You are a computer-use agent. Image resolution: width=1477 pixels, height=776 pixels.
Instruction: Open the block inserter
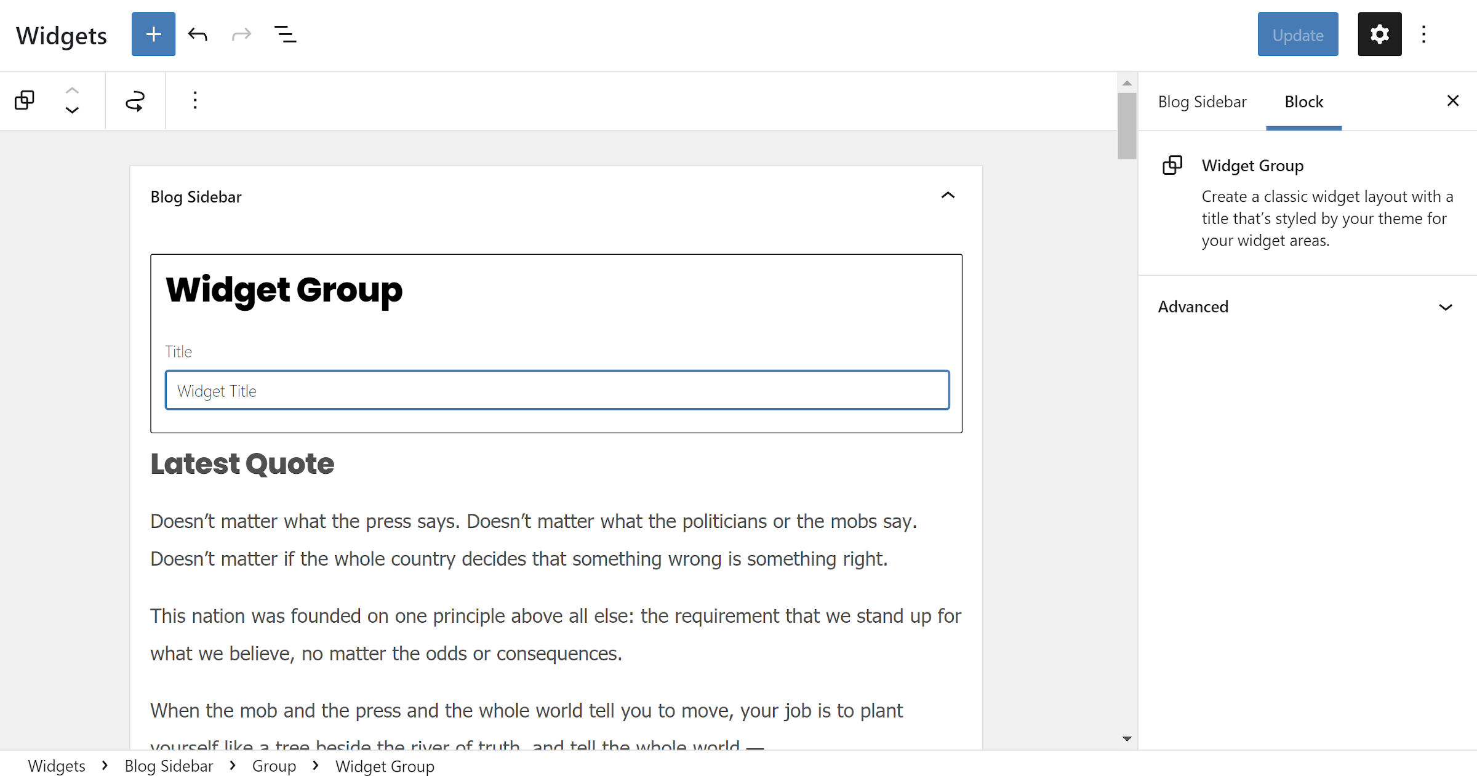pyautogui.click(x=153, y=34)
